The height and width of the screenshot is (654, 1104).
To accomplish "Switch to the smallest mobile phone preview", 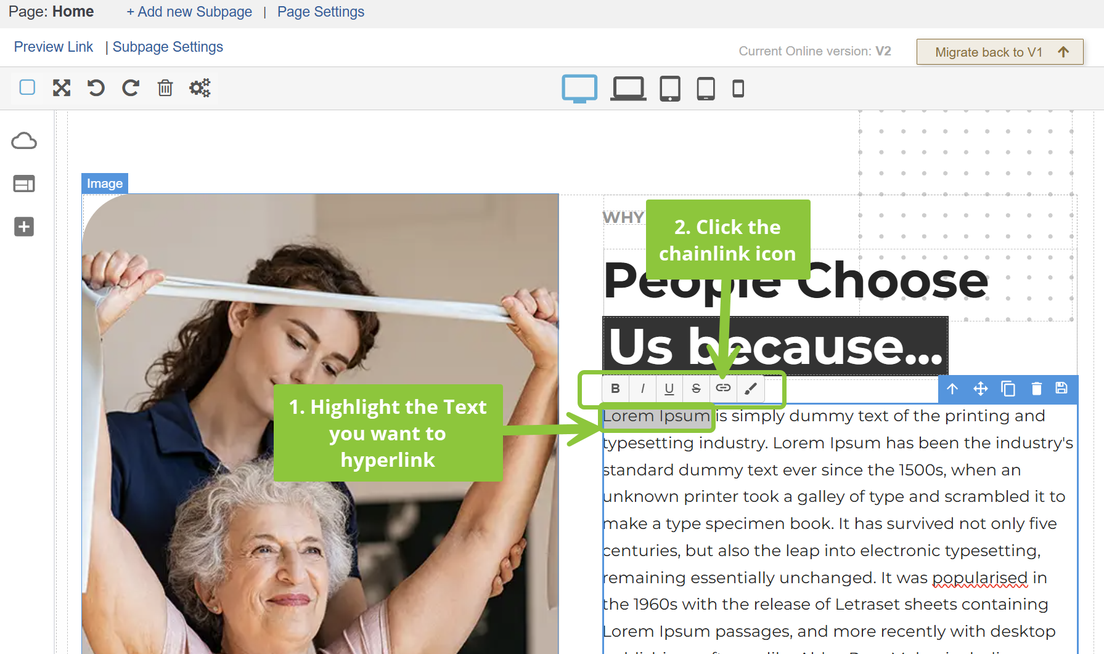I will point(738,89).
